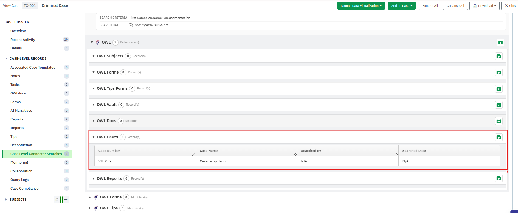Collapse the OWL Reports section
This screenshot has height=213, width=518.
(94, 178)
